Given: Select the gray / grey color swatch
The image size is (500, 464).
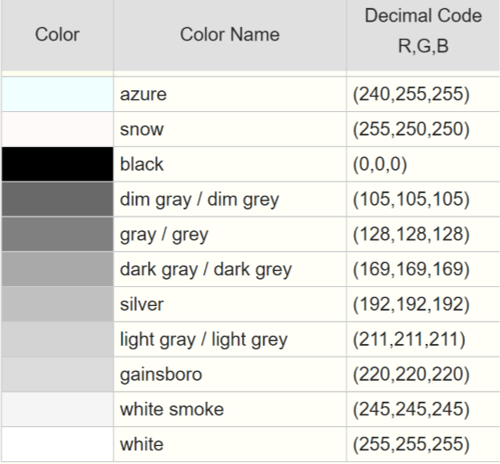Looking at the screenshot, I should 58,235.
